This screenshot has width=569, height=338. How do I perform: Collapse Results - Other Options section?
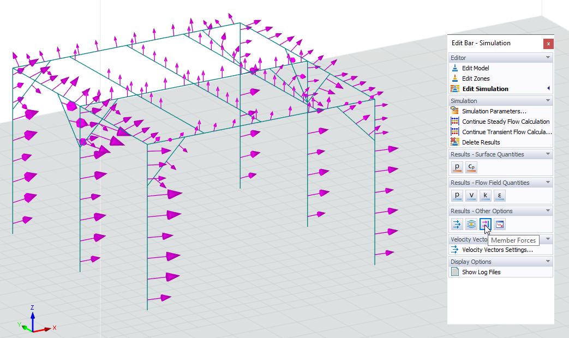pos(548,211)
